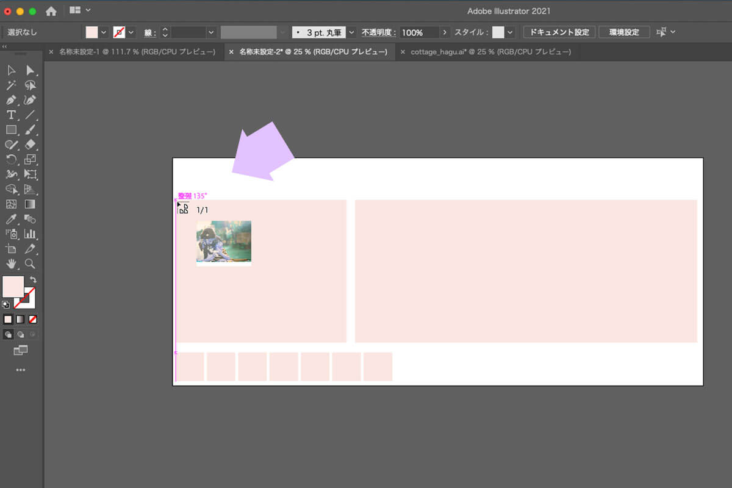Expand the stroke color dropdown
Screen dimensions: 732x488
click(131, 32)
